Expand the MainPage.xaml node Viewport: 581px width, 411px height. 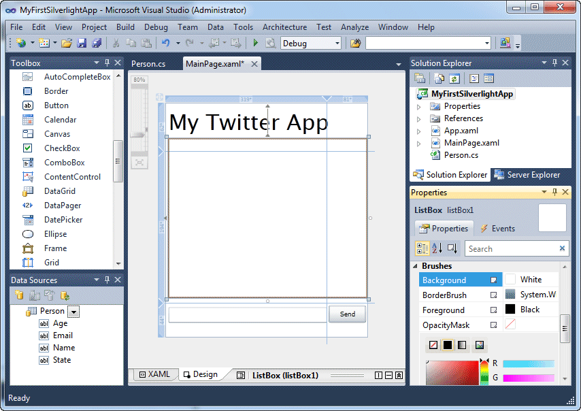click(419, 144)
